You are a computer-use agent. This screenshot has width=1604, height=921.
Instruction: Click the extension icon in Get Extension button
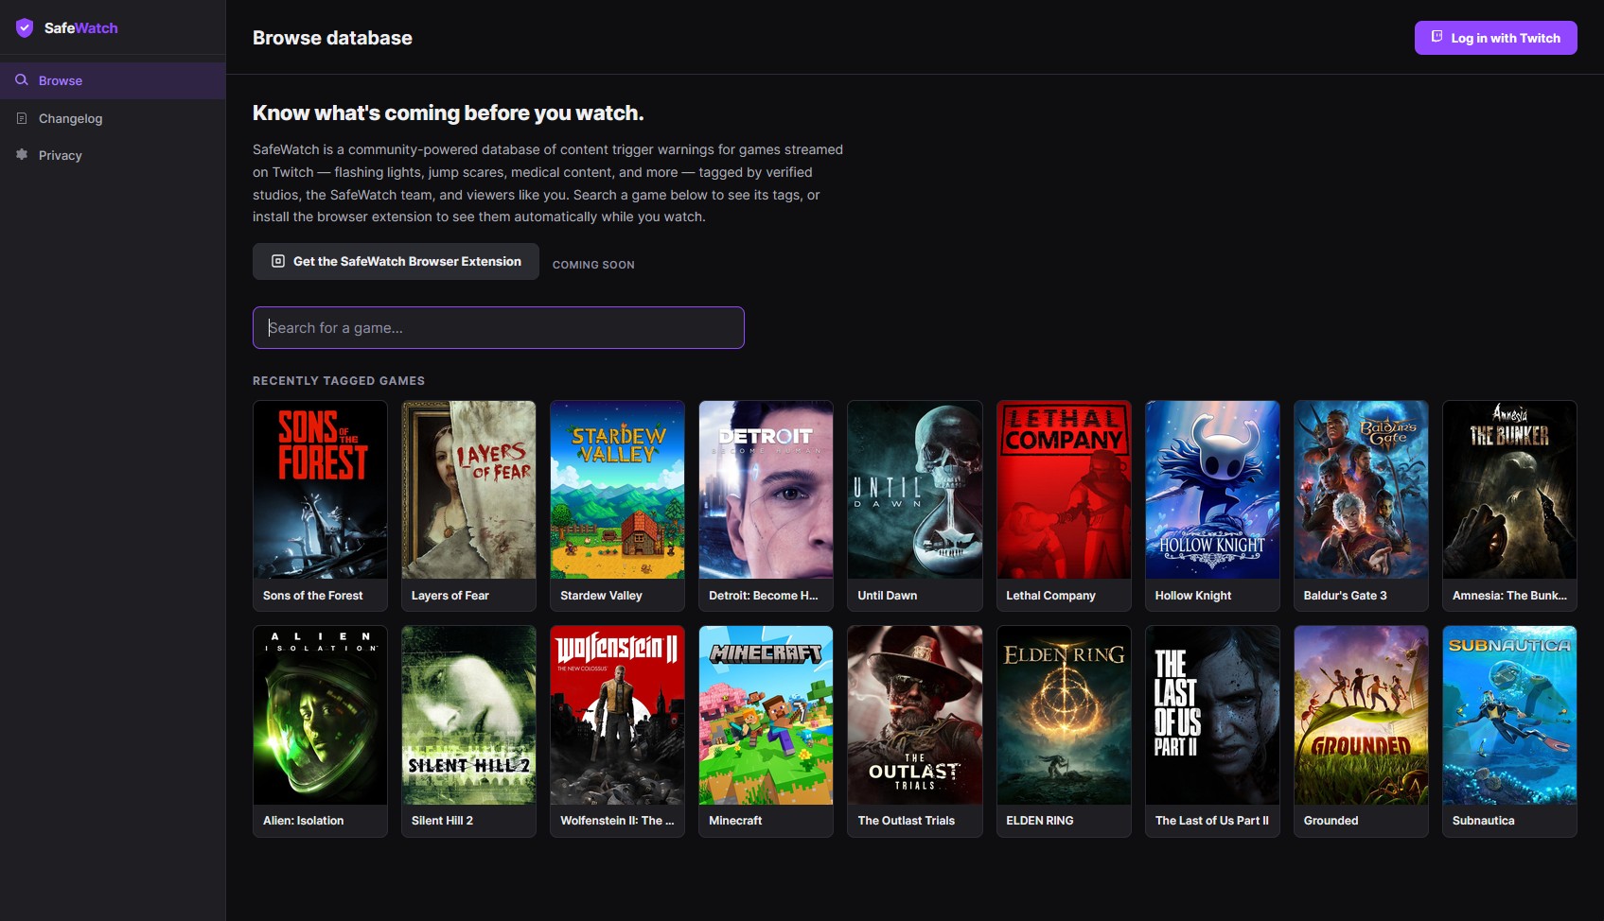(278, 261)
